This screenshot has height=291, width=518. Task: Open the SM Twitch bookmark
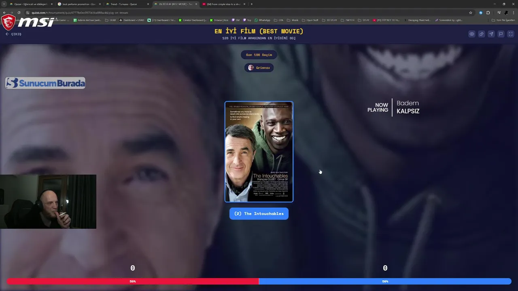coord(236,20)
